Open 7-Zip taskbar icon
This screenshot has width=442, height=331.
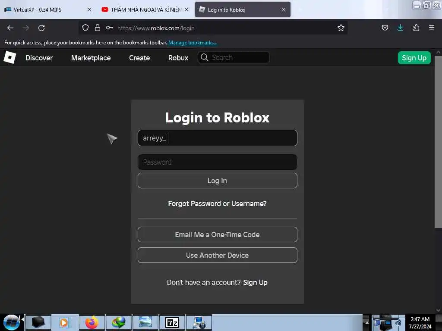click(172, 322)
